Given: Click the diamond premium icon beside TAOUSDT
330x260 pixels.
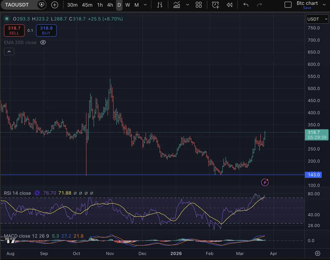Looking at the screenshot, I should pyautogui.click(x=41, y=5).
